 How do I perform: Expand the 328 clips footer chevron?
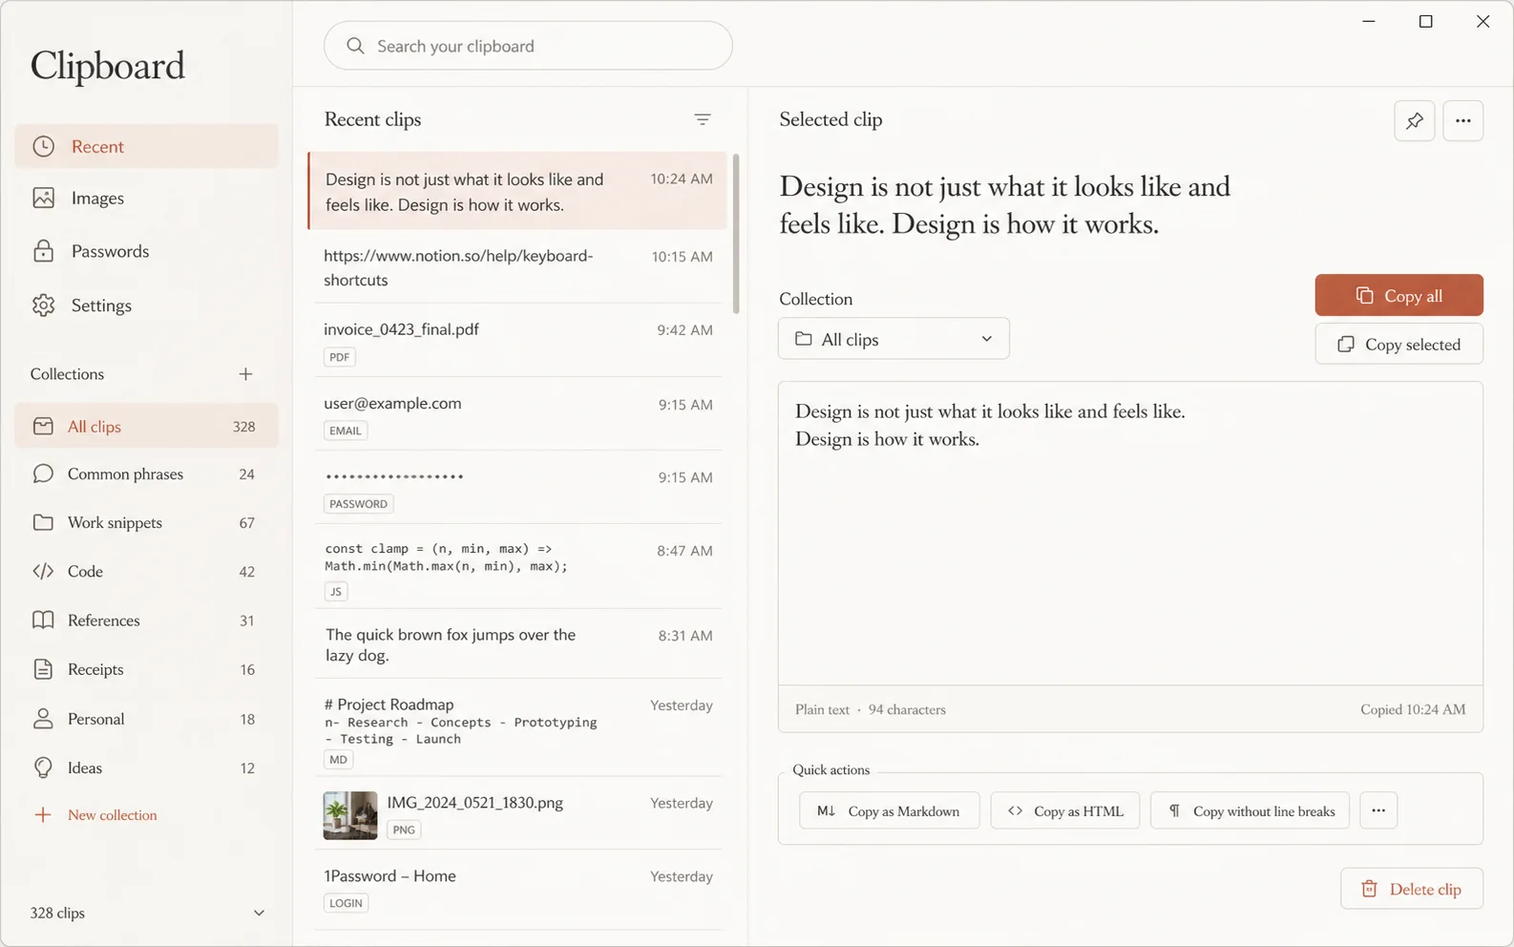click(x=259, y=914)
